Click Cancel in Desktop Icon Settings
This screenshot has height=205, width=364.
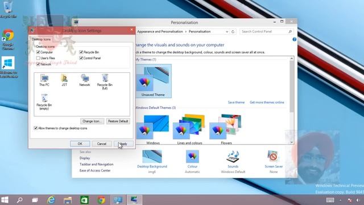pos(101,144)
